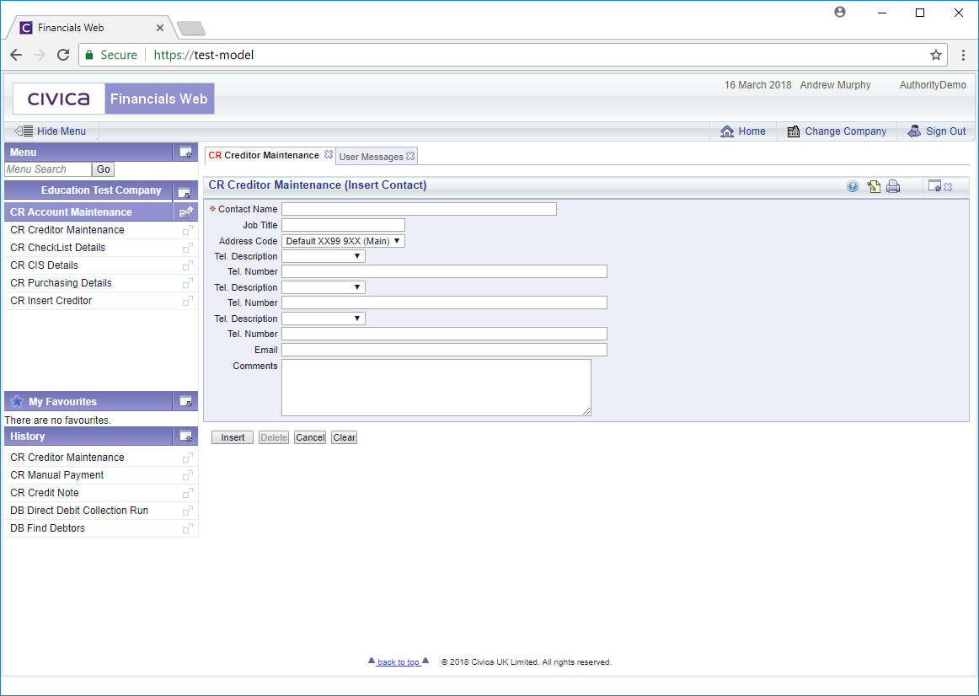Open a new browser tab
The height and width of the screenshot is (696, 979).
[191, 28]
